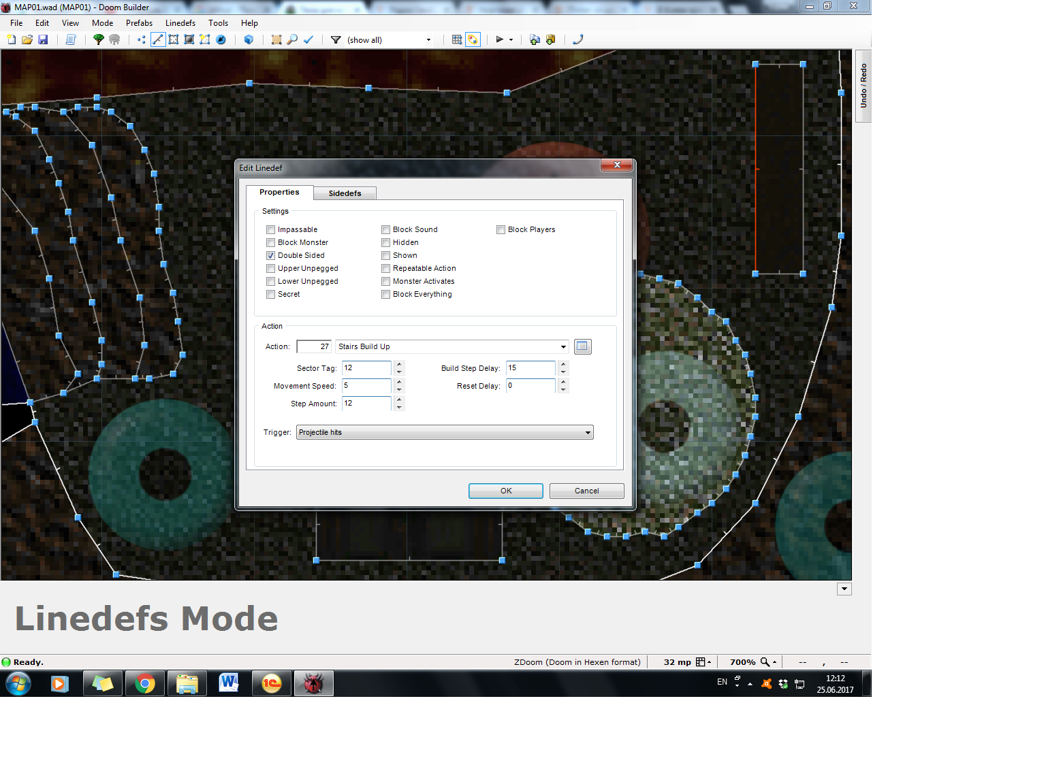Expand the info panel arrow button

[x=844, y=589]
